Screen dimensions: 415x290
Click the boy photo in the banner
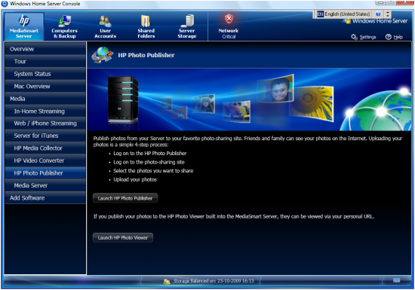point(275,89)
